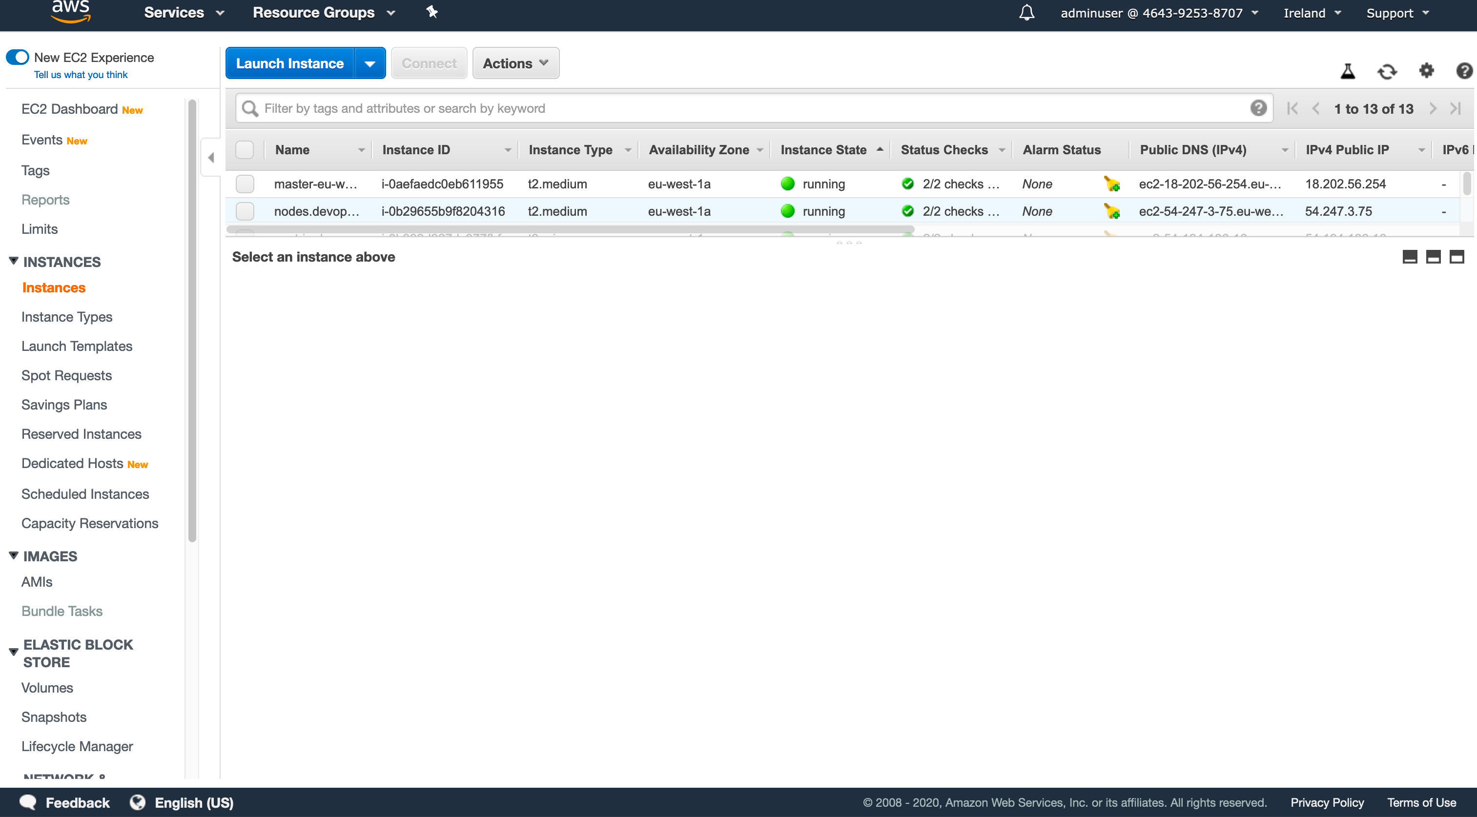Viewport: 1477px width, 817px height.
Task: Open AMIs under Images
Action: point(37,581)
